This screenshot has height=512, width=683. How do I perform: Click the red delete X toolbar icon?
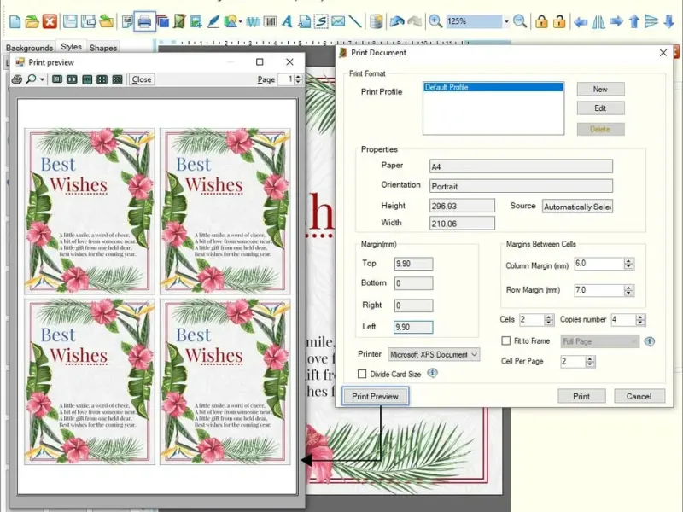coord(50,21)
